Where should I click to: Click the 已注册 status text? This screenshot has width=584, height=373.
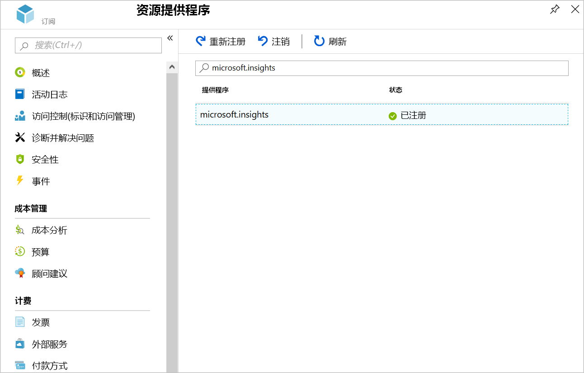click(x=413, y=115)
